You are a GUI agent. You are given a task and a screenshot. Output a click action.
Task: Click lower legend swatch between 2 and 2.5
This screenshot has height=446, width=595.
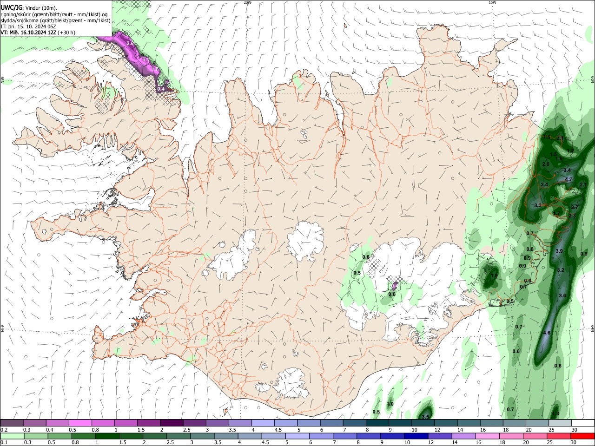coord(156,436)
